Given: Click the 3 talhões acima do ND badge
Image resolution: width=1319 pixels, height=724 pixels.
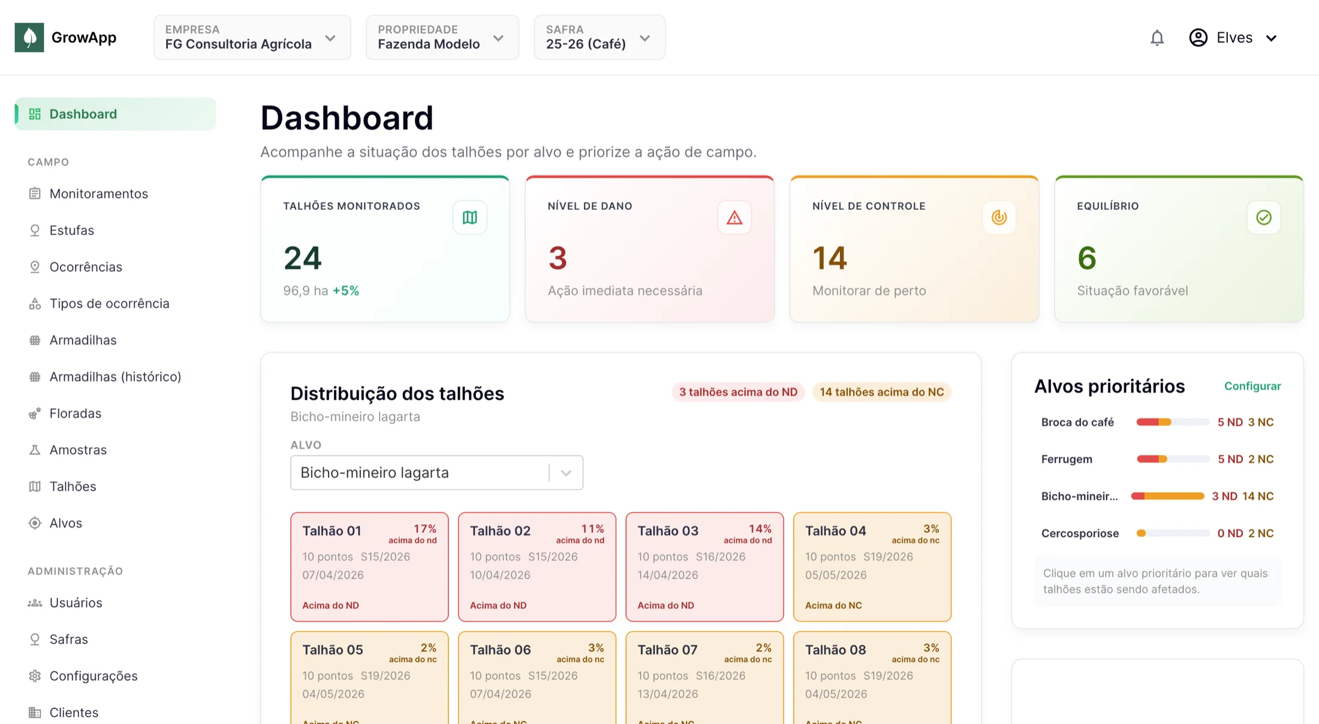Looking at the screenshot, I should (x=738, y=392).
